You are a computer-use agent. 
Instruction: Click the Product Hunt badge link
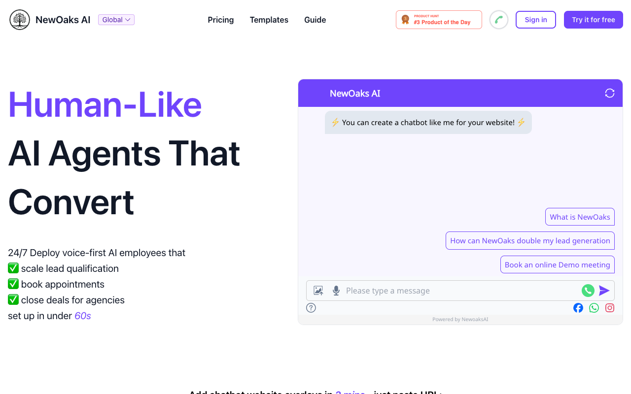439,19
